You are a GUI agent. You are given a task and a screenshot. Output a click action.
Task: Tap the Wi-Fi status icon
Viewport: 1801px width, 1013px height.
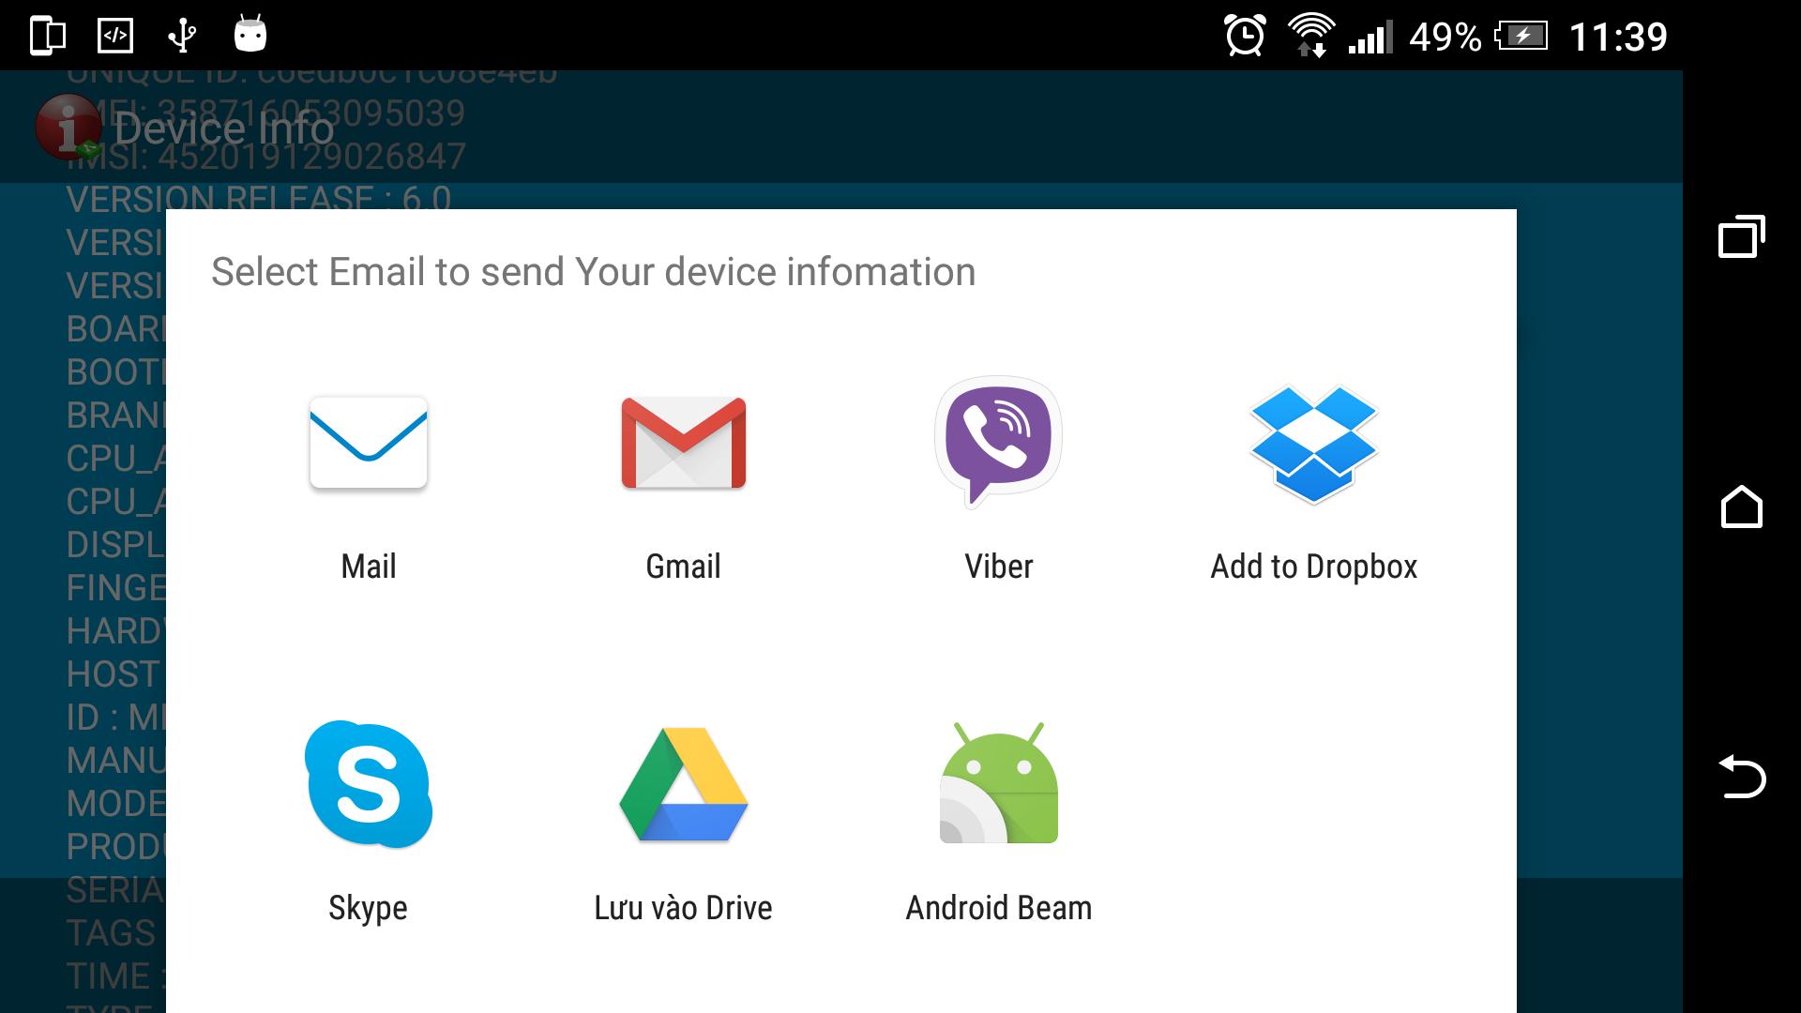coord(1310,36)
